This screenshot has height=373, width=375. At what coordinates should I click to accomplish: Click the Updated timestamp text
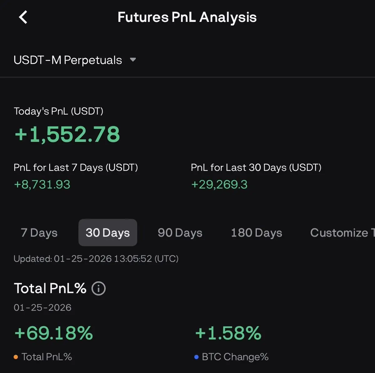coord(96,259)
